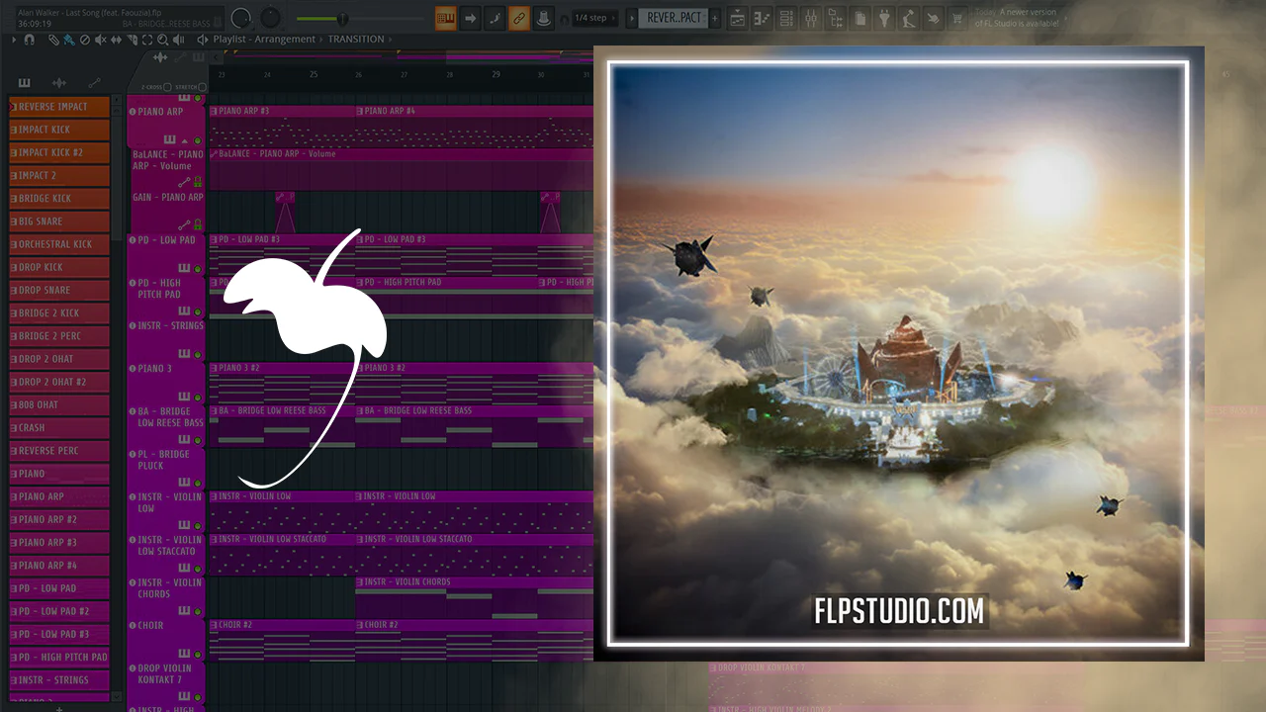Click the right round knob in top toolbar

click(x=270, y=18)
